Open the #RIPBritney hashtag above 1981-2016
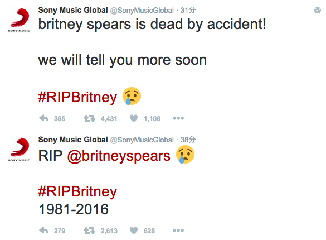The image size is (326, 240). (77, 191)
